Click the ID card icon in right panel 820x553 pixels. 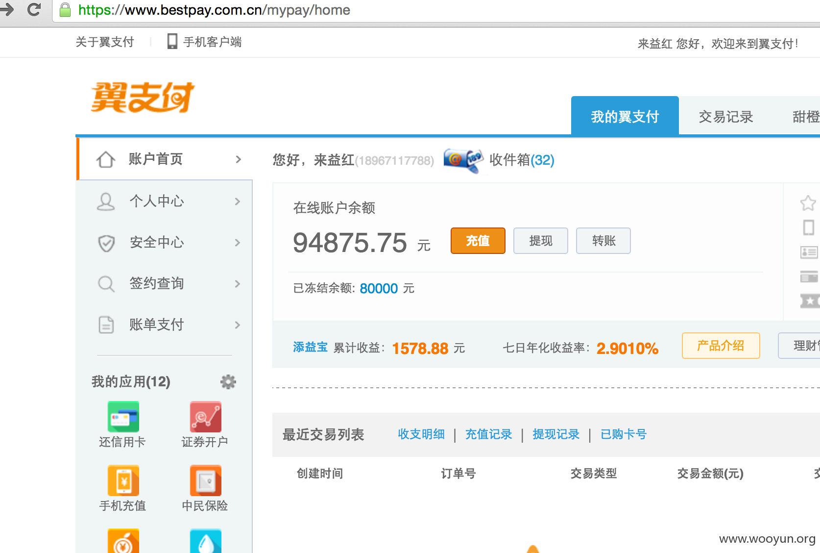[809, 252]
